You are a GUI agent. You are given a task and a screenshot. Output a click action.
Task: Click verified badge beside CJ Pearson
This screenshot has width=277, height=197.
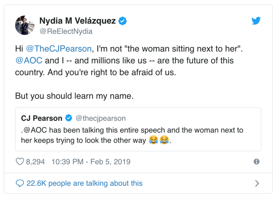pyautogui.click(x=69, y=118)
